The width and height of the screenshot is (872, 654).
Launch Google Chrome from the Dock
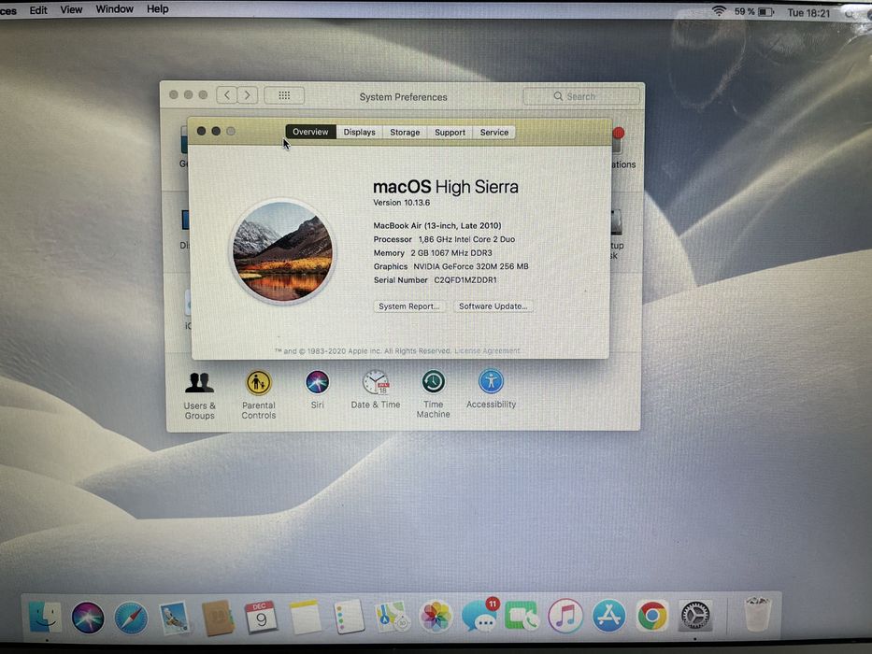click(651, 616)
